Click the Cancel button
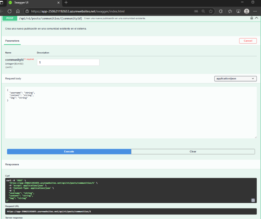Image resolution: width=261 pixels, height=219 pixels. (248, 41)
